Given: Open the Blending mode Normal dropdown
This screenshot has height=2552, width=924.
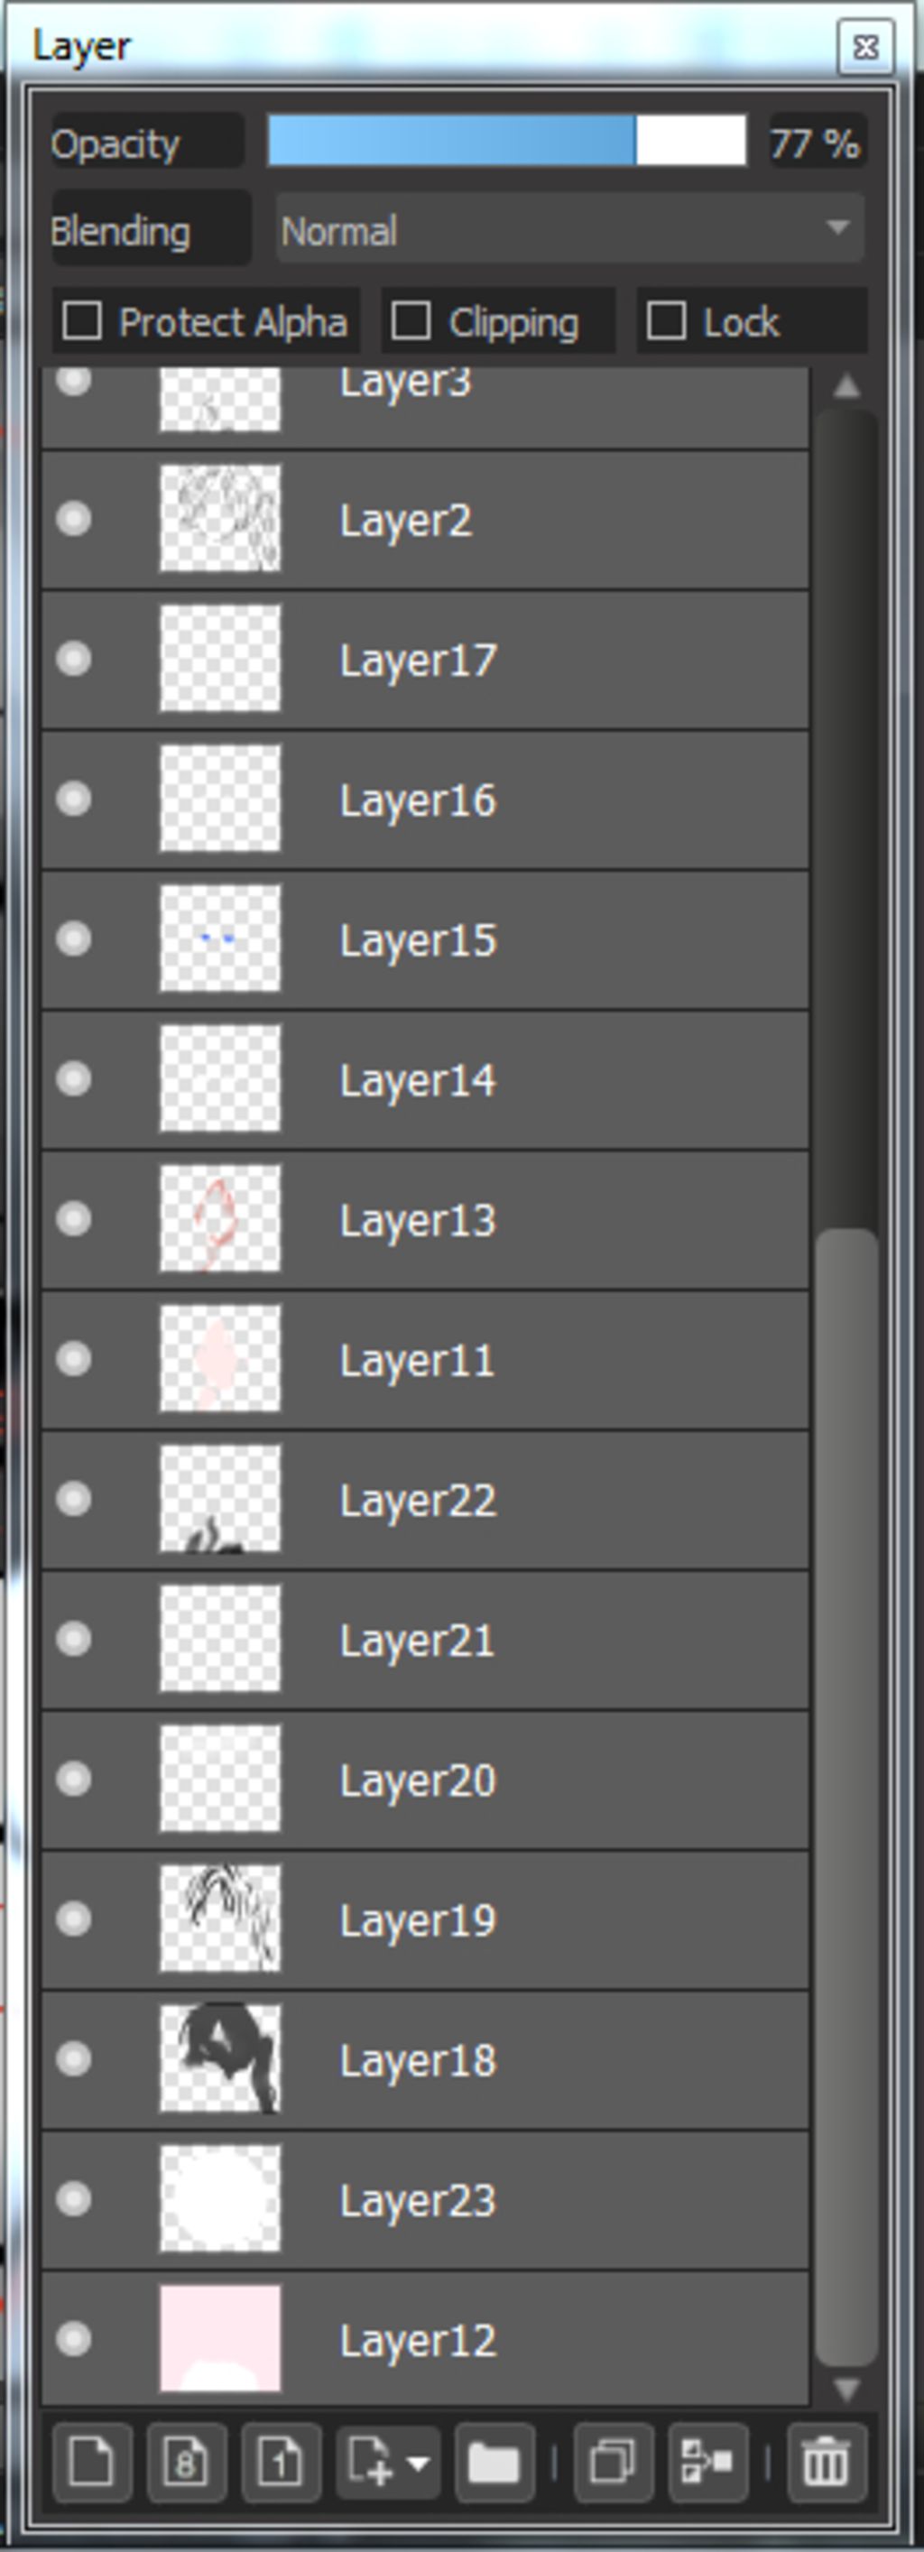Looking at the screenshot, I should [x=569, y=229].
